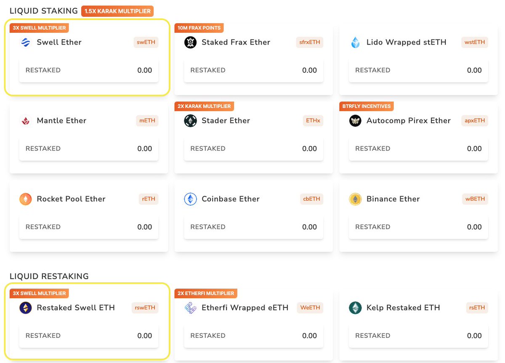Click the Restaked Swell ETH icon
This screenshot has width=505, height=363.
(26, 308)
